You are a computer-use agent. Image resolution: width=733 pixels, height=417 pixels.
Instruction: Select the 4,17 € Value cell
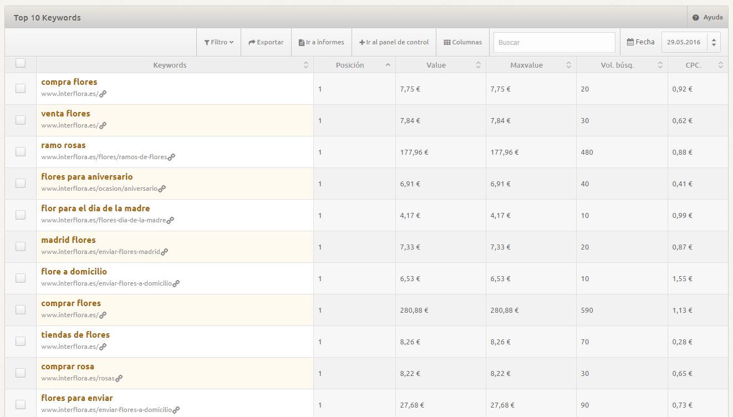tap(441, 215)
